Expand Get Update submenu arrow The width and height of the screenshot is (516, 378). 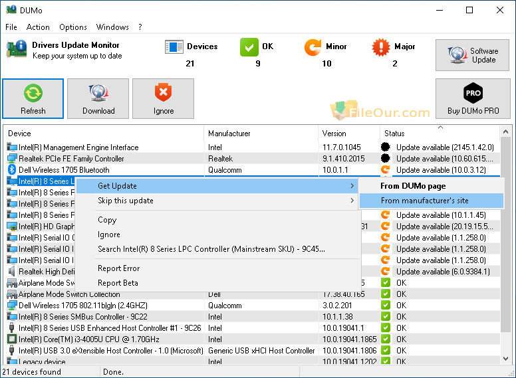click(352, 186)
